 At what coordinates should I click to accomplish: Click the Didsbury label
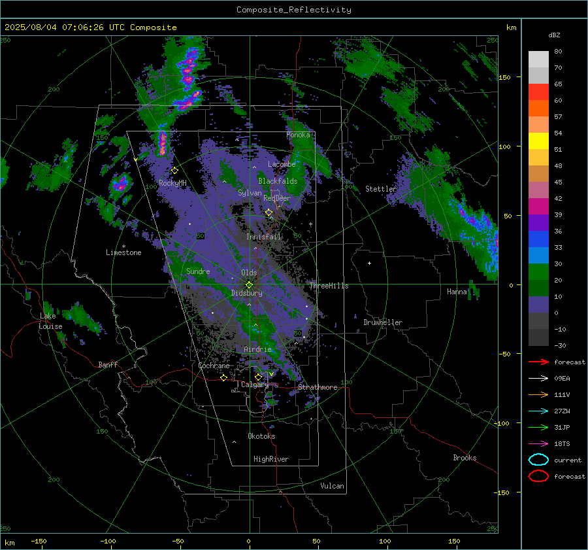[x=246, y=293]
